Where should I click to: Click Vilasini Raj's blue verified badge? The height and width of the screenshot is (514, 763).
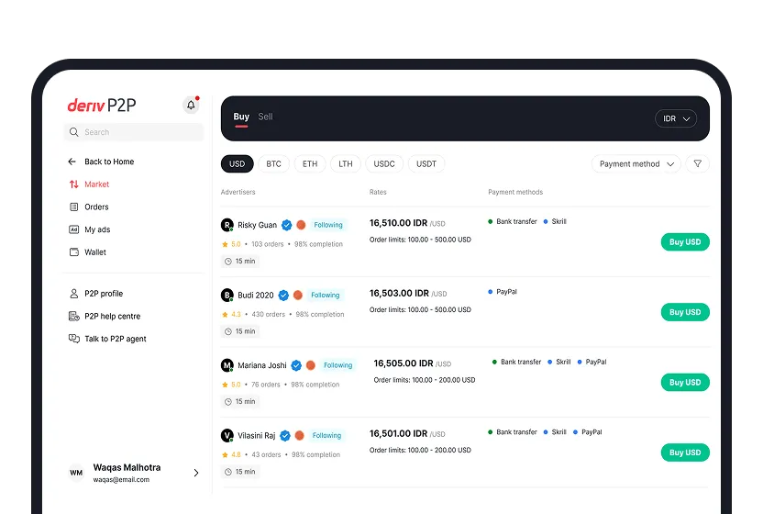tap(285, 436)
